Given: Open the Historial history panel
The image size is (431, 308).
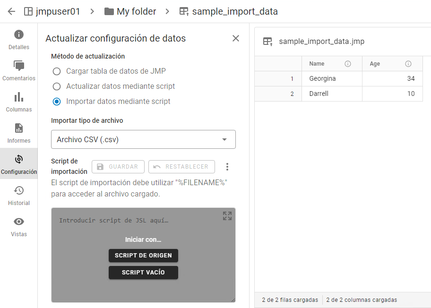Looking at the screenshot, I should [x=19, y=196].
